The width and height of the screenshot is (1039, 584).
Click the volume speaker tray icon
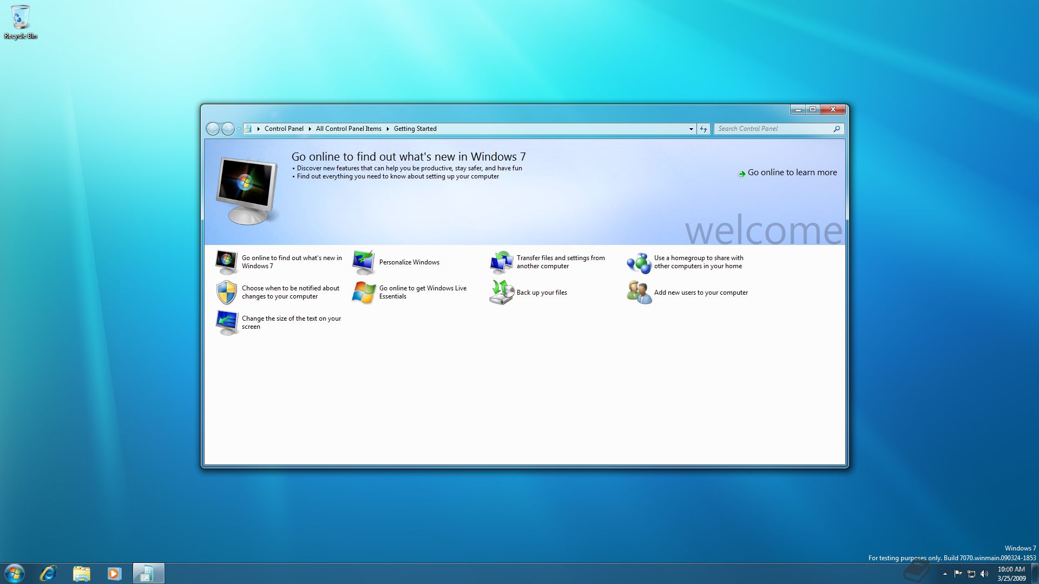coord(984,574)
